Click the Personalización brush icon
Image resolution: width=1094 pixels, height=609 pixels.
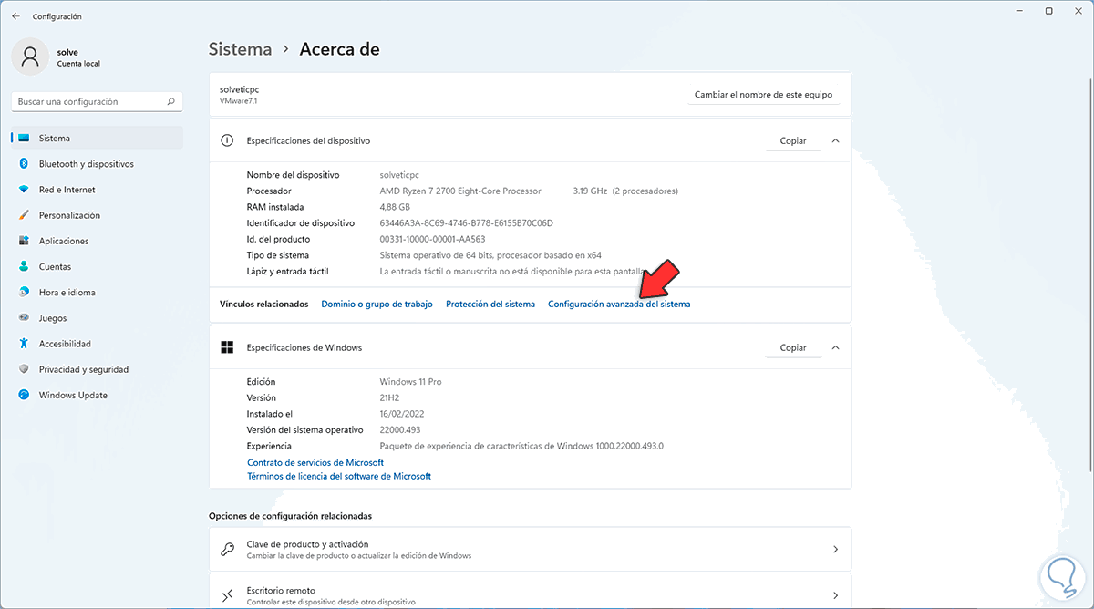point(24,215)
